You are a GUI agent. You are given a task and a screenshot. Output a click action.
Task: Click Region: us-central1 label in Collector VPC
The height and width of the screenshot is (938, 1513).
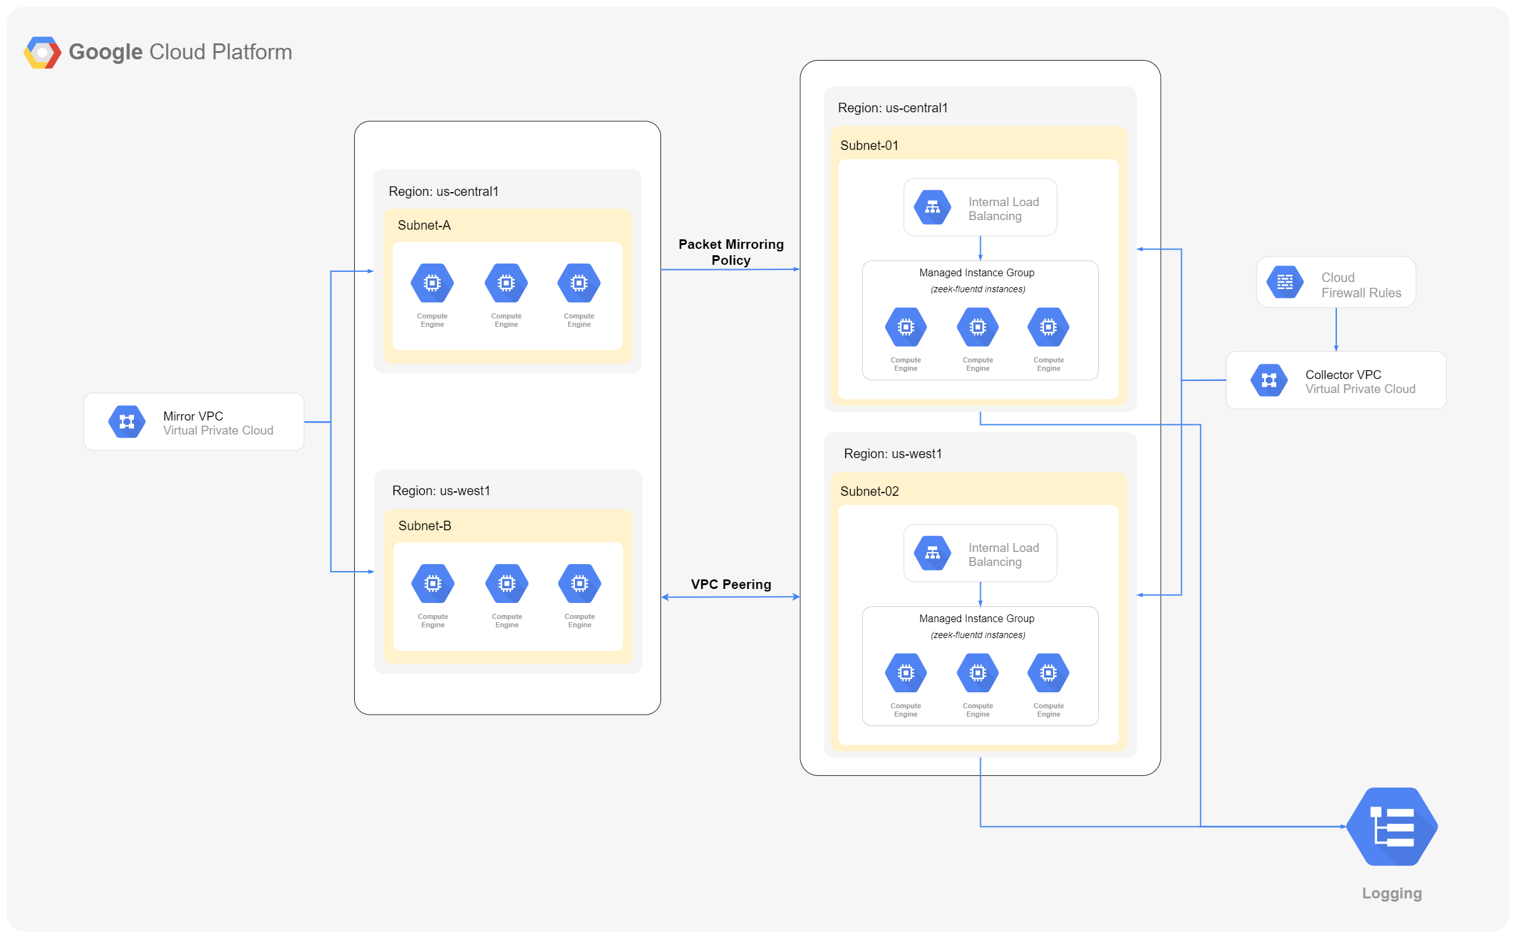[892, 108]
